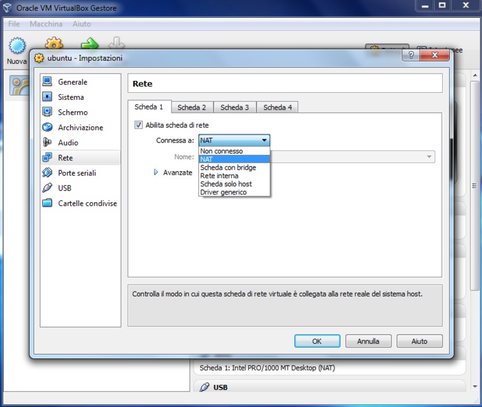Maximize the VirtualBox Gestore window
Screen dimensions: 482x407
click(x=442, y=6)
